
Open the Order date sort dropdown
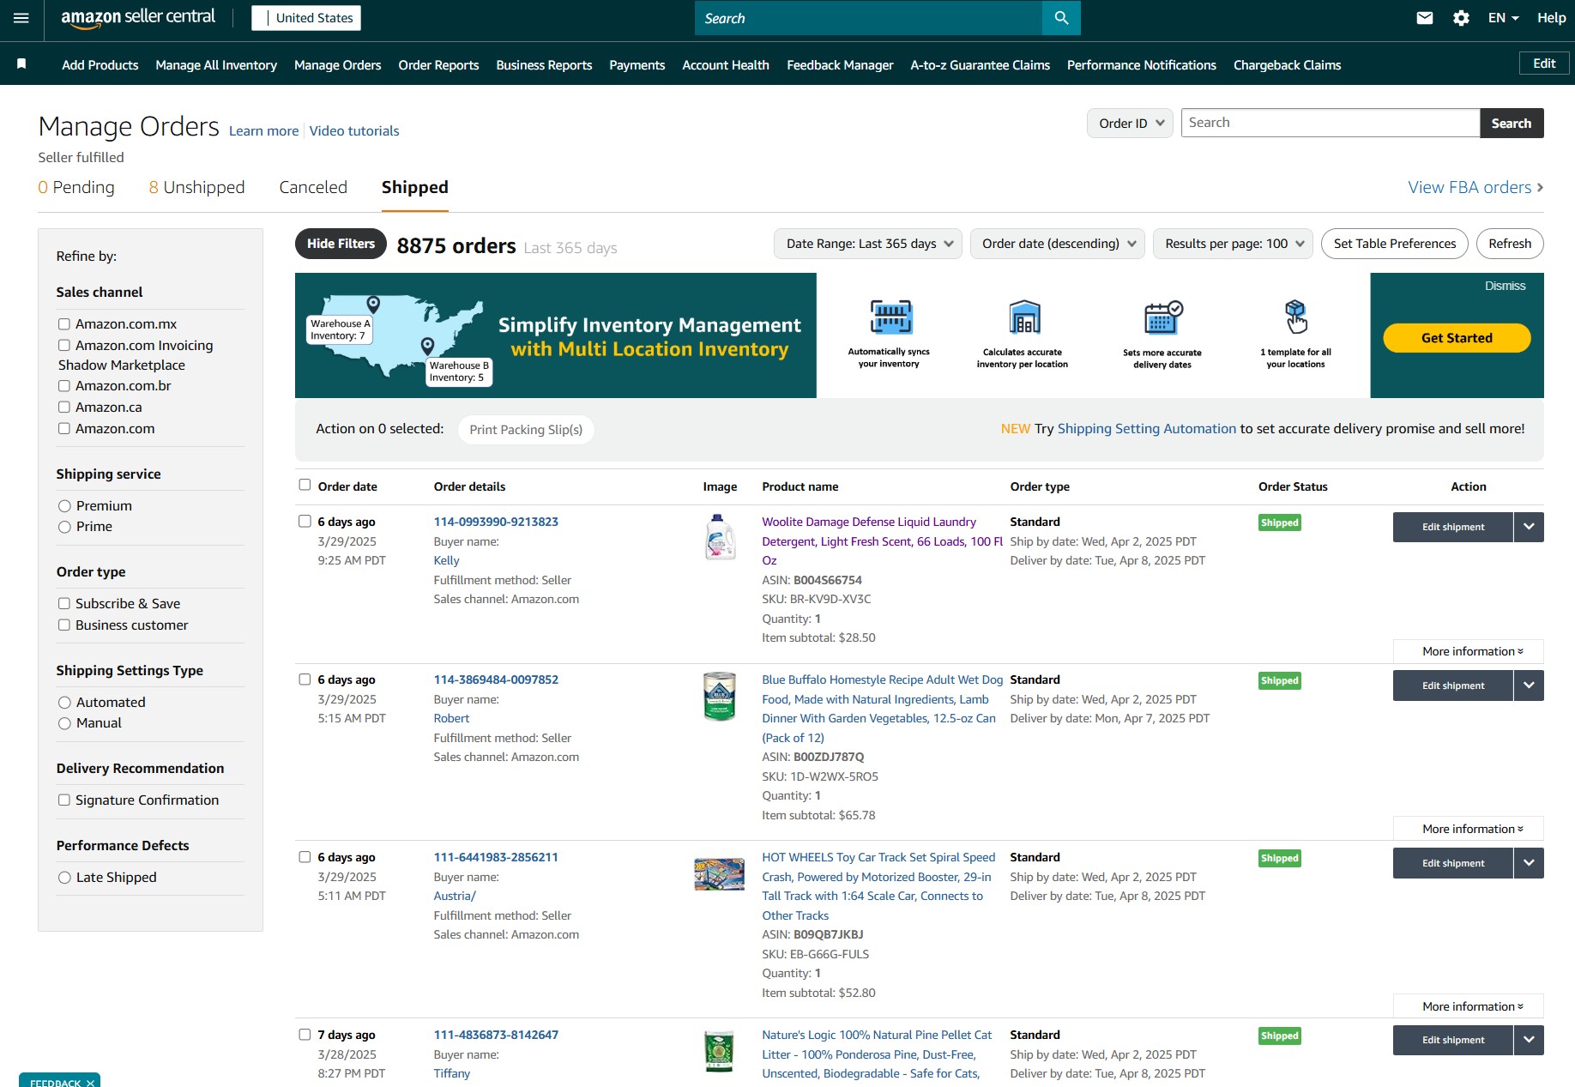pyautogui.click(x=1058, y=244)
